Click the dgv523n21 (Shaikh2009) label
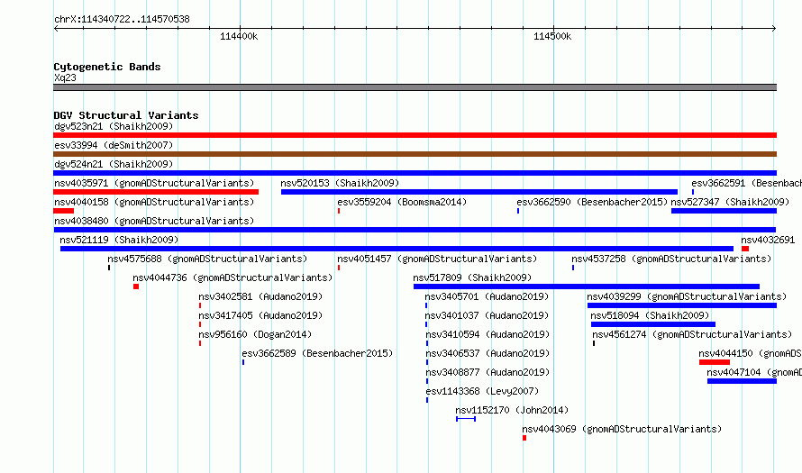802x473 pixels. coord(114,126)
